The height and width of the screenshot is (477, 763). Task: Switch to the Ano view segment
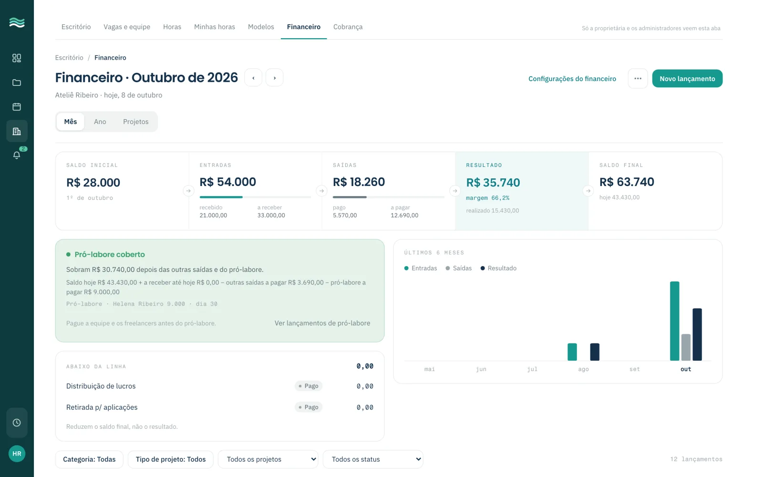click(100, 122)
